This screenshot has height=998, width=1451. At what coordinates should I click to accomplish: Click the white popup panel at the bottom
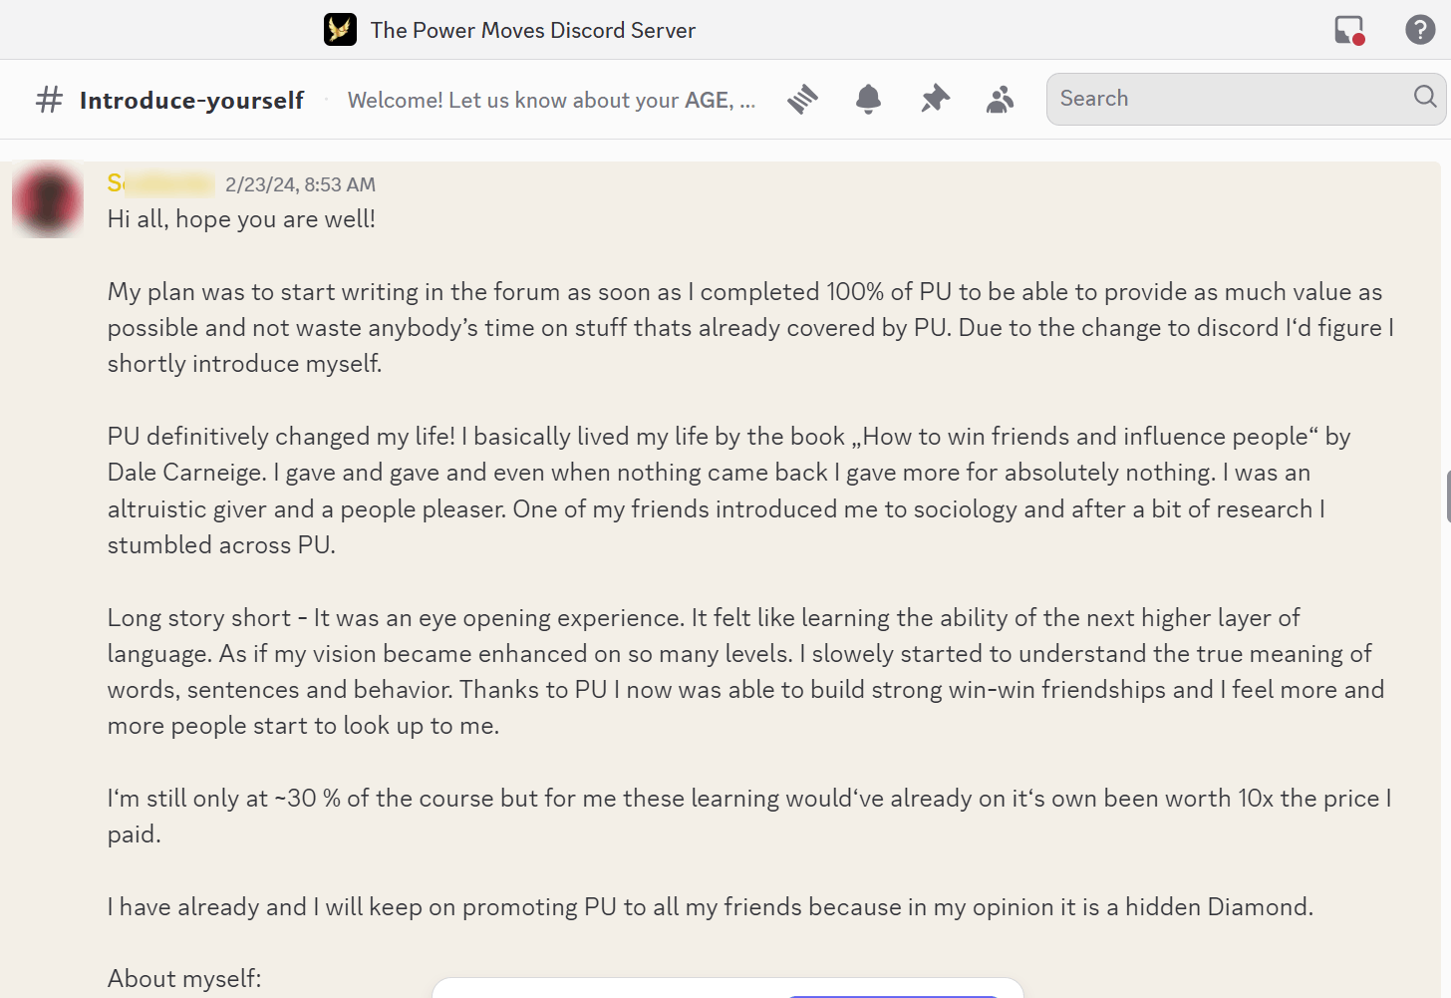point(727,988)
